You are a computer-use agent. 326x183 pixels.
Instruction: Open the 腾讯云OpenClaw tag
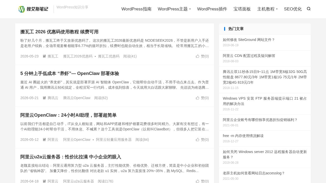(x=77, y=98)
